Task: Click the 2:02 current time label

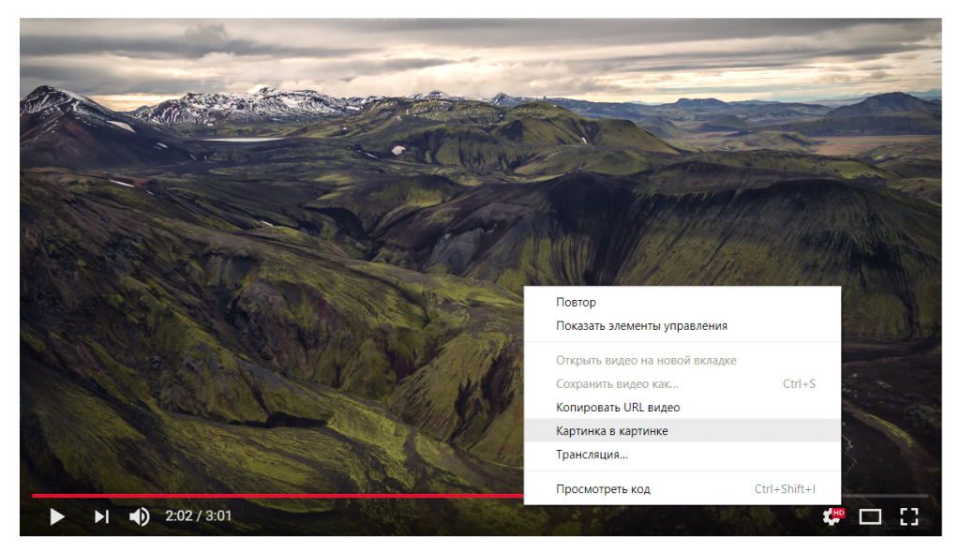Action: point(178,515)
